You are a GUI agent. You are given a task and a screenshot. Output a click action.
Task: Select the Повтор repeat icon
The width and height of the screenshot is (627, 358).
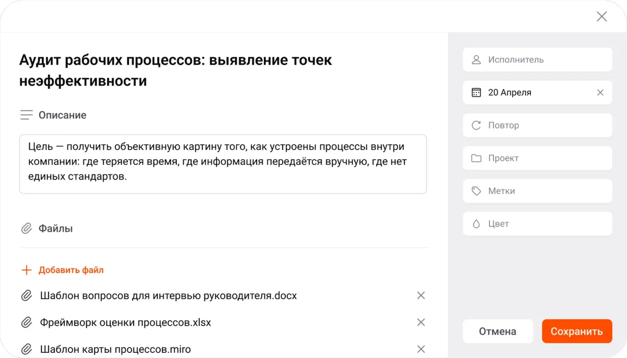coord(476,125)
